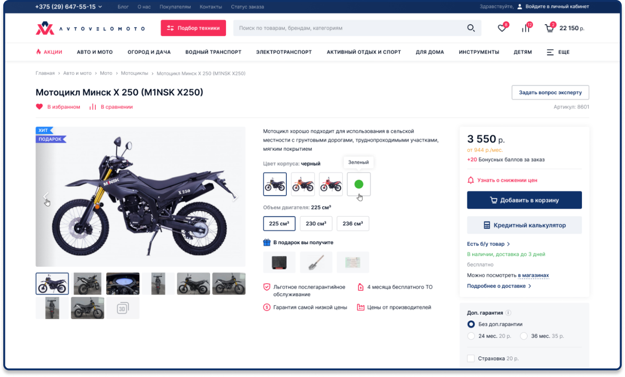Image resolution: width=625 pixels, height=377 pixels.
Task: Select the green color swatch
Action: (359, 184)
